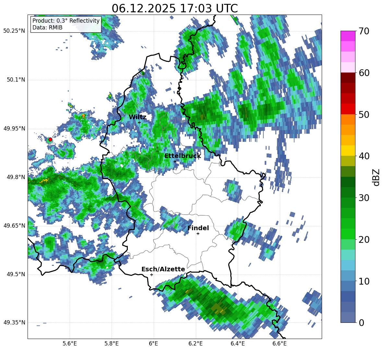Click the 49.35°N latitude label

tap(14, 322)
